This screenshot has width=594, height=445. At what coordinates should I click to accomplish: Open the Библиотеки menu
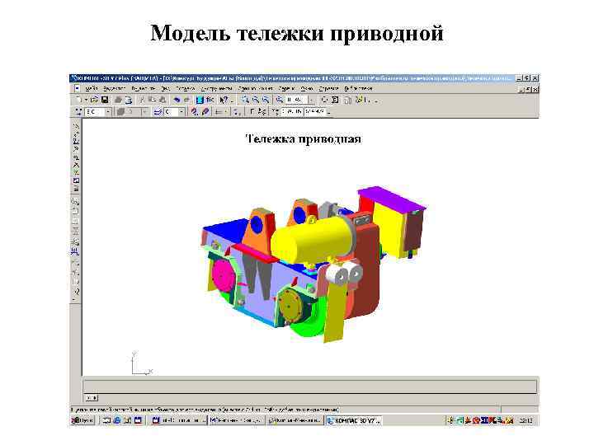click(x=358, y=88)
